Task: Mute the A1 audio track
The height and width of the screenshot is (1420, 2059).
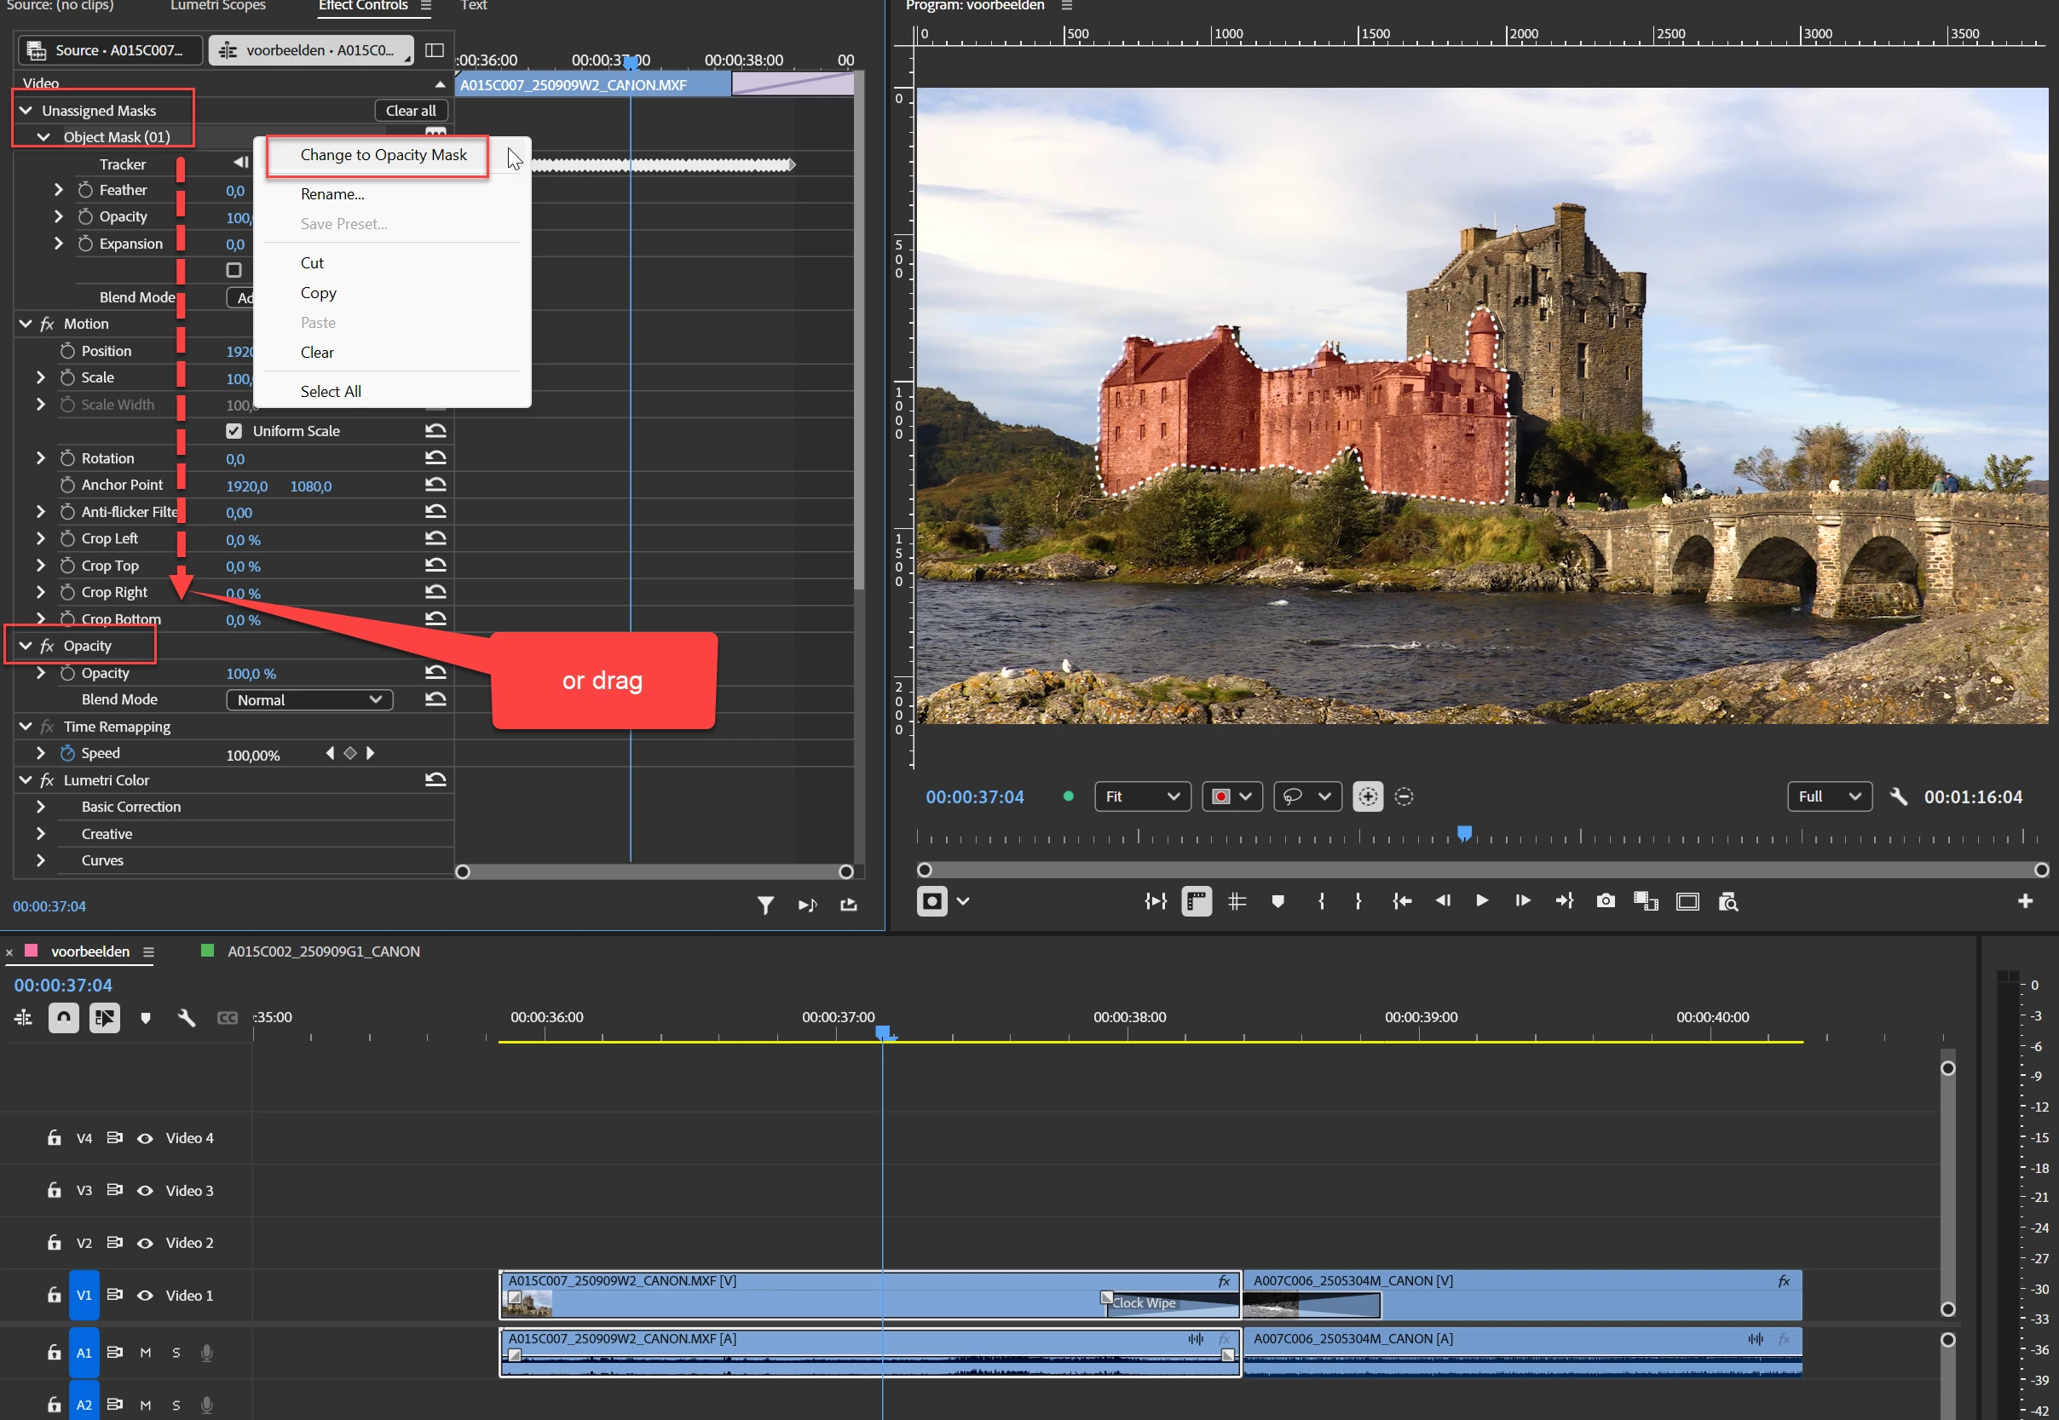Action: point(145,1354)
